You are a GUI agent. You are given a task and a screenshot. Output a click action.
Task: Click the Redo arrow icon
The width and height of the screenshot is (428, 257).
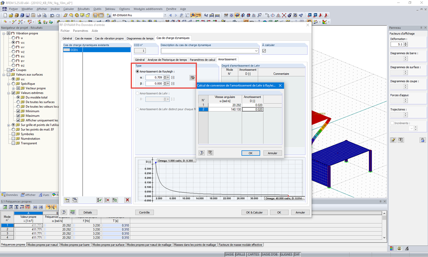coord(58,15)
